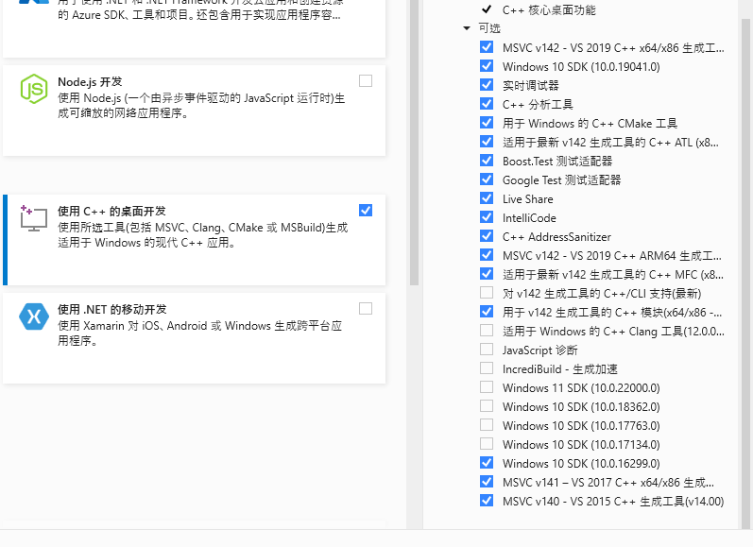The image size is (753, 547).
Task: Select the 使用 .NET 的移动开发 card title
Action: click(x=112, y=309)
